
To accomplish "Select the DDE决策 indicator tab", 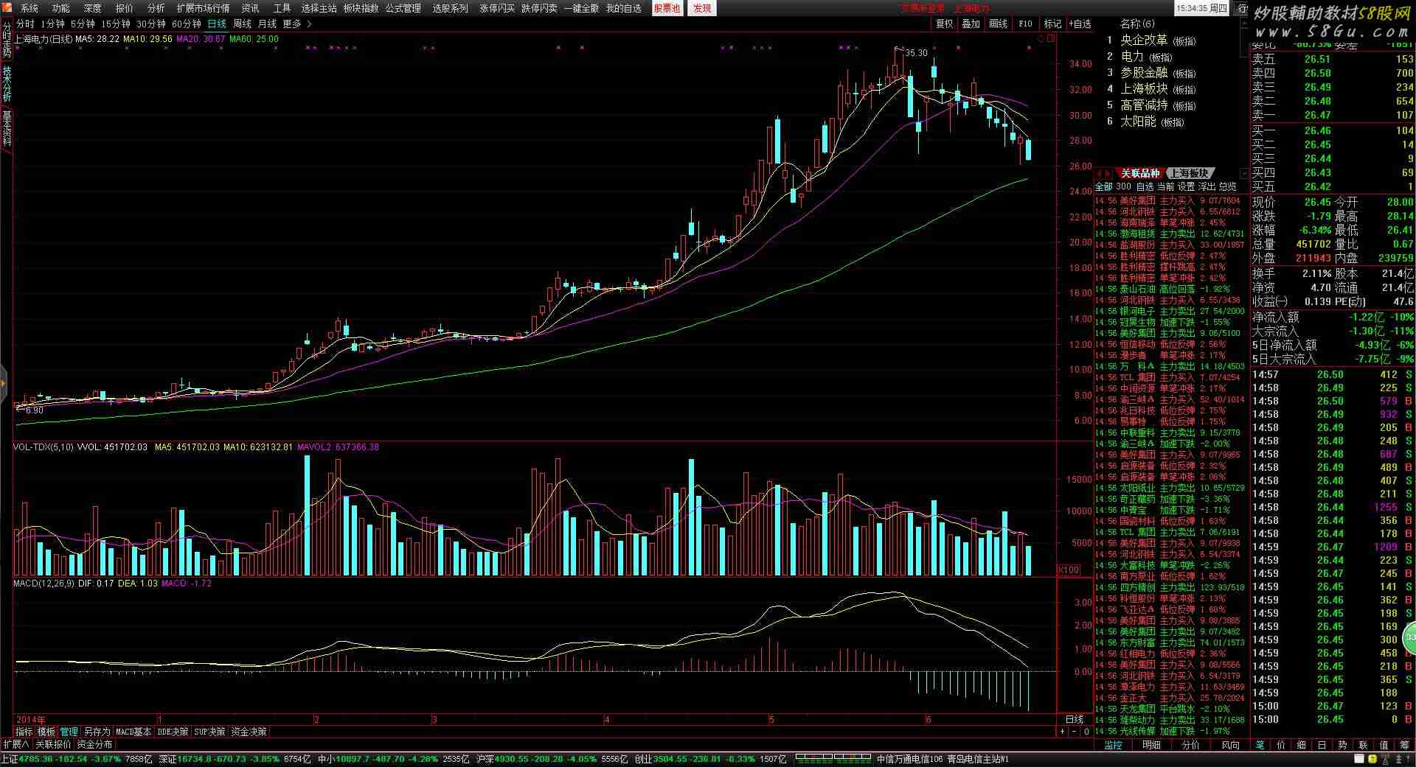I will tap(173, 732).
